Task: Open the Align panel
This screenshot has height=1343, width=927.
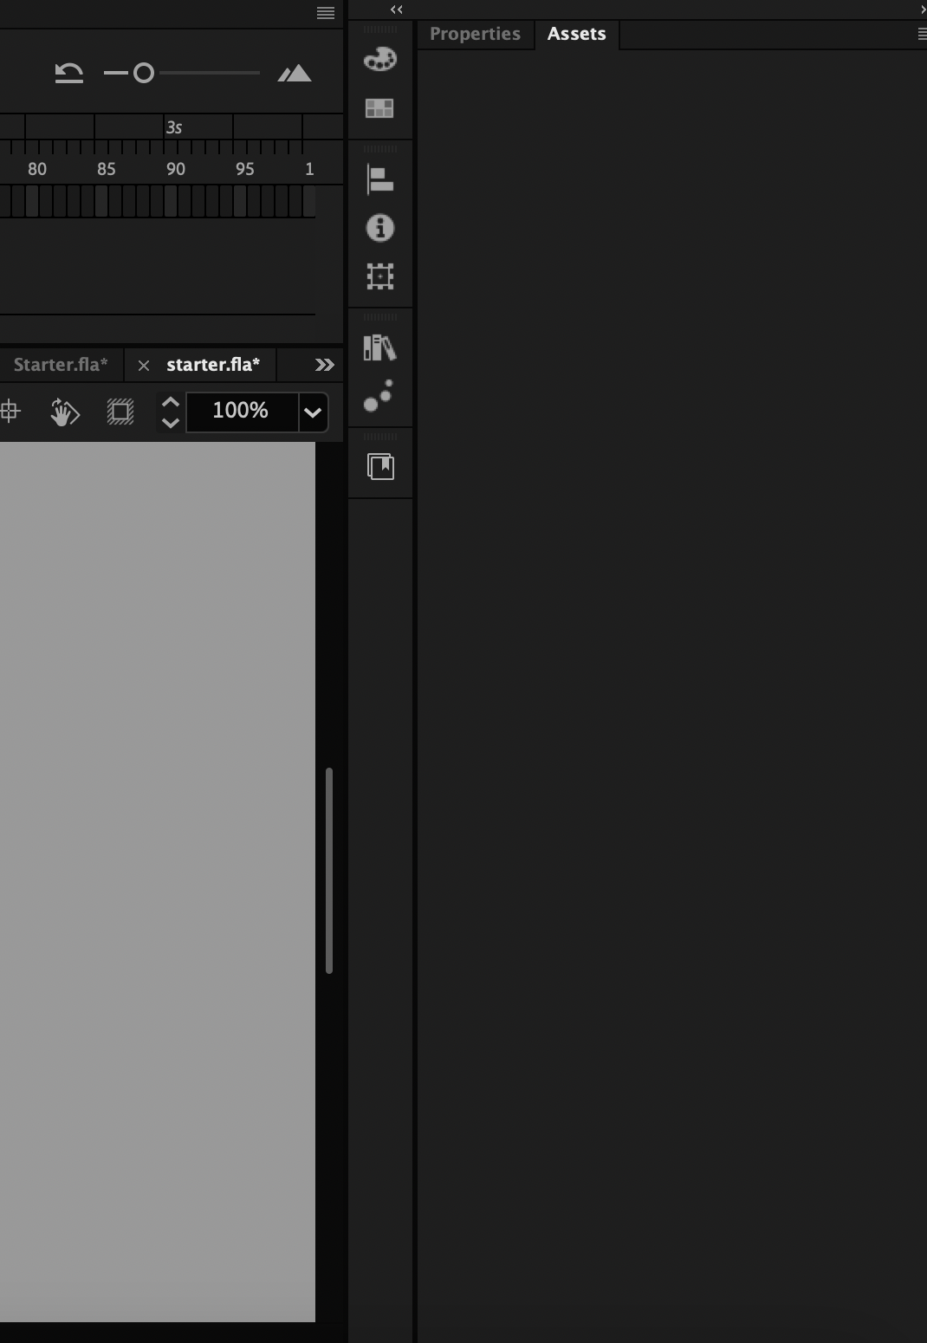Action: tap(380, 179)
